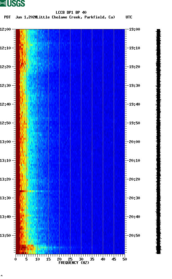Select the title text 'LCCB DP1 BP 40'
Image resolution: width=172 pixels, height=279 pixels.
pyautogui.click(x=71, y=12)
